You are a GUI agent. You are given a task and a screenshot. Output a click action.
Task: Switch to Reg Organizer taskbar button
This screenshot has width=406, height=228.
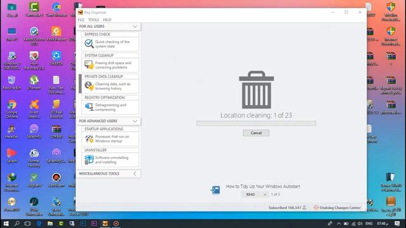point(105,224)
